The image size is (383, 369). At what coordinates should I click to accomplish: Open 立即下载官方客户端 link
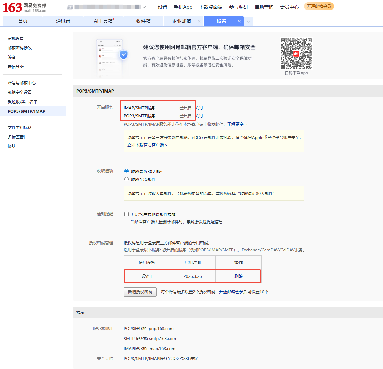click(x=146, y=145)
